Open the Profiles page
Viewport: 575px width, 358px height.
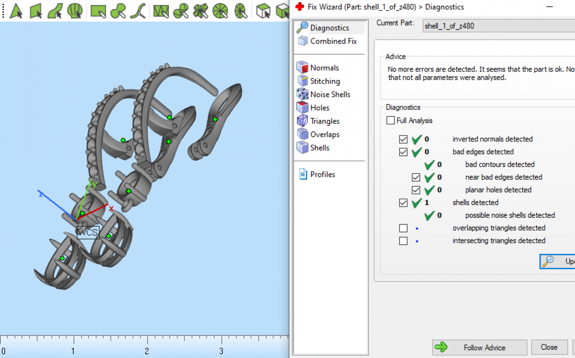322,174
